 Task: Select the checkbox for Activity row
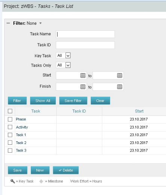click(x=10, y=127)
